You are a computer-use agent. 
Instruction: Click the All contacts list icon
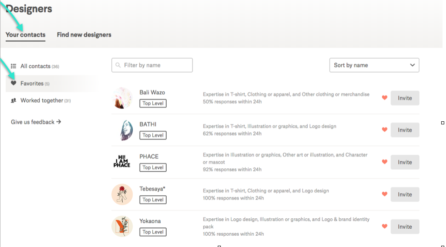(x=14, y=66)
